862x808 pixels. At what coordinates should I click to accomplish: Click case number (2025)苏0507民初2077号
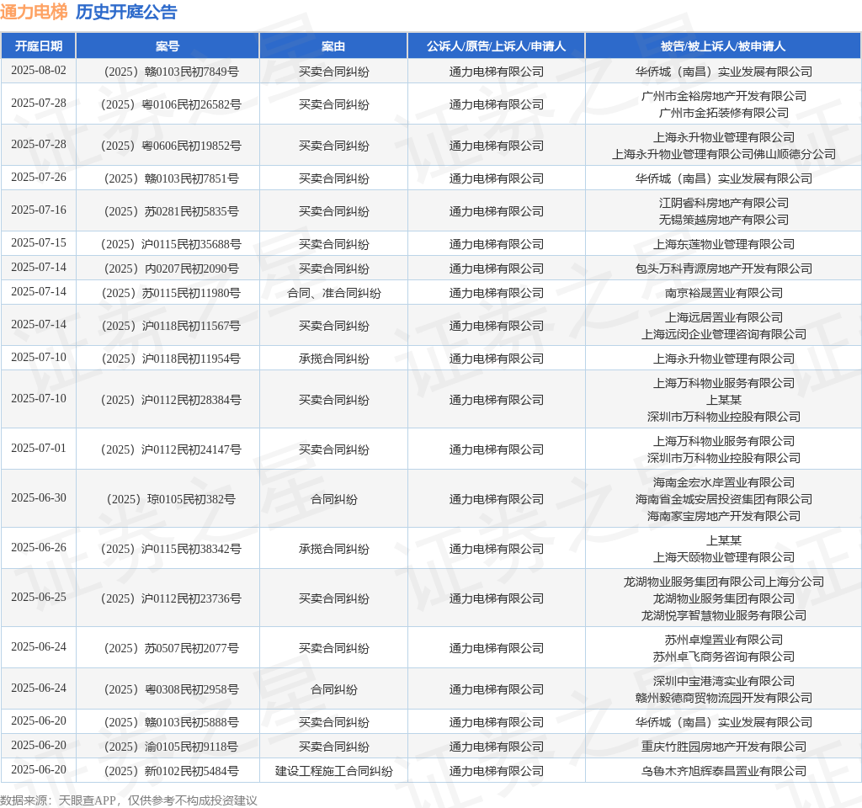(x=171, y=649)
